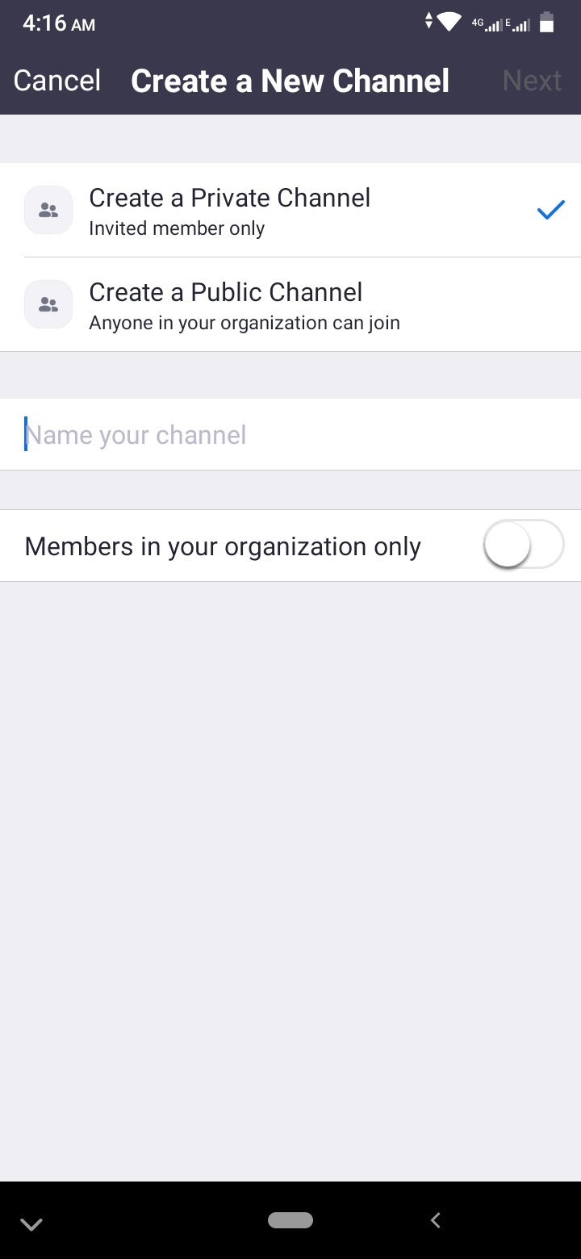Click the blue checkmark beside Private Channel
This screenshot has height=1259, width=581.
550,211
